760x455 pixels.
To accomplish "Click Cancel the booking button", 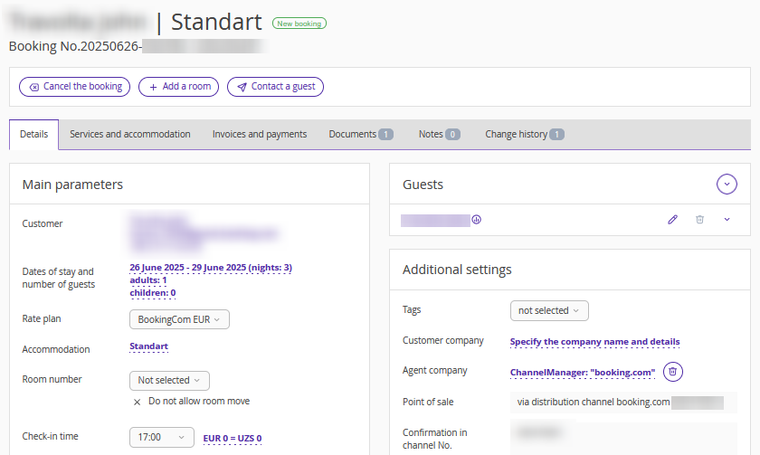I will click(x=75, y=87).
